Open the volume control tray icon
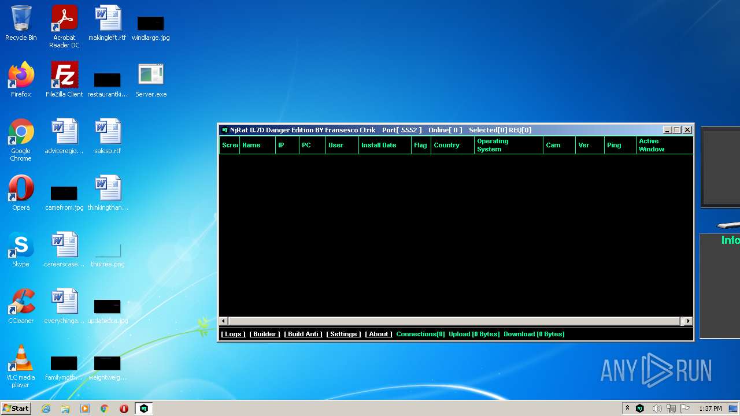740x416 pixels. 657,408
